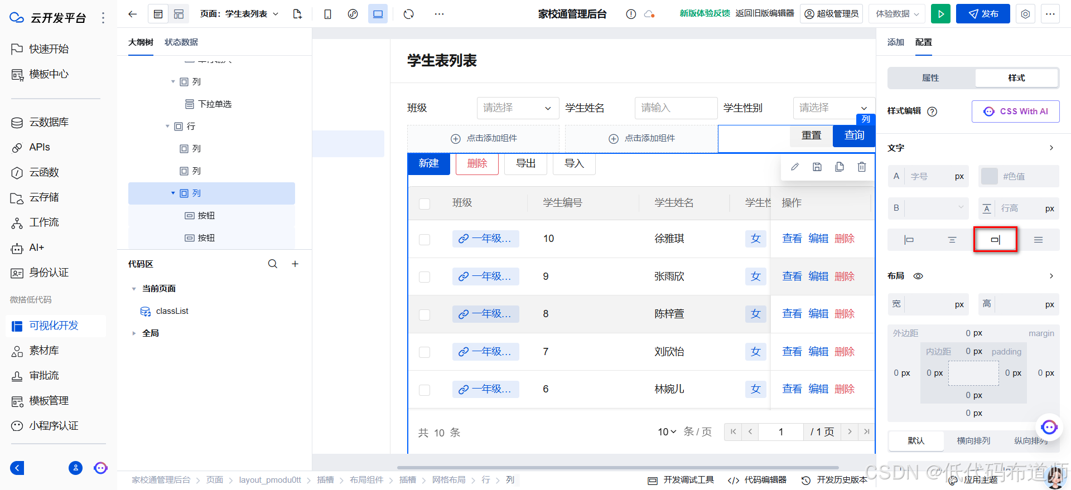Select 横向排列 layout option
This screenshot has width=1071, height=490.
pyautogui.click(x=973, y=440)
